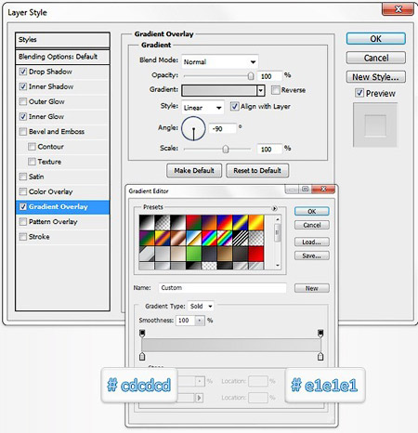Select the left color stop below gradient bar
The width and height of the screenshot is (418, 433).
142,356
